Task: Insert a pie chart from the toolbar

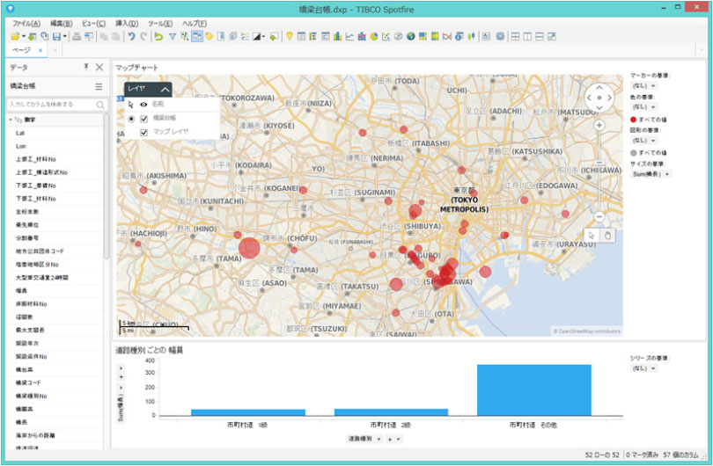Action: 374,36
